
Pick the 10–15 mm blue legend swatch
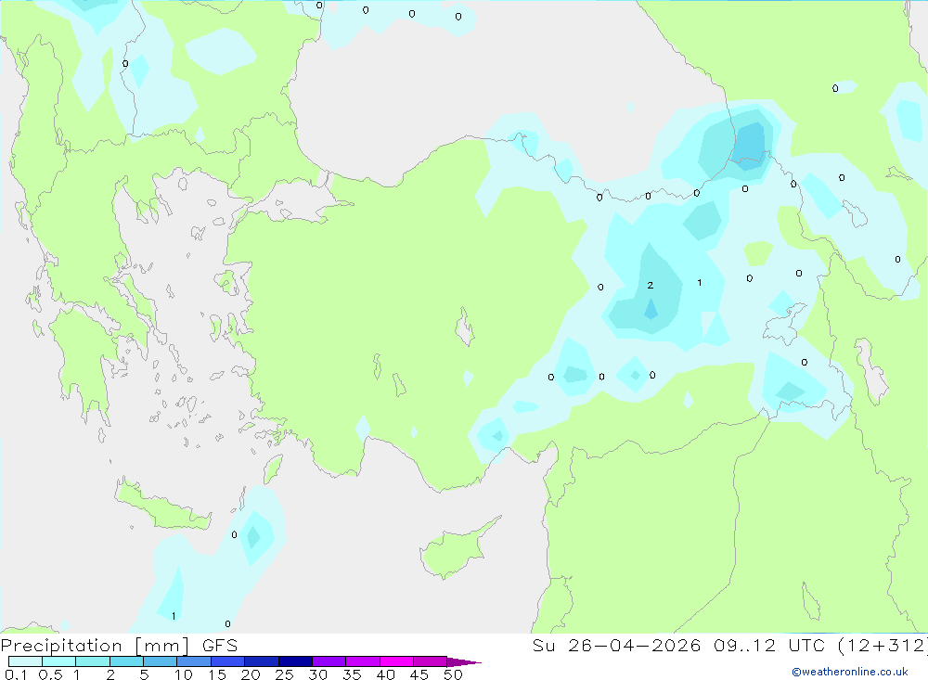point(194,661)
